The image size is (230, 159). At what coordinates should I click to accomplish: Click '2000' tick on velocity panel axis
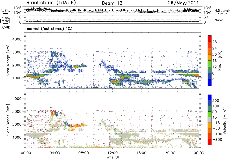pos(17,124)
